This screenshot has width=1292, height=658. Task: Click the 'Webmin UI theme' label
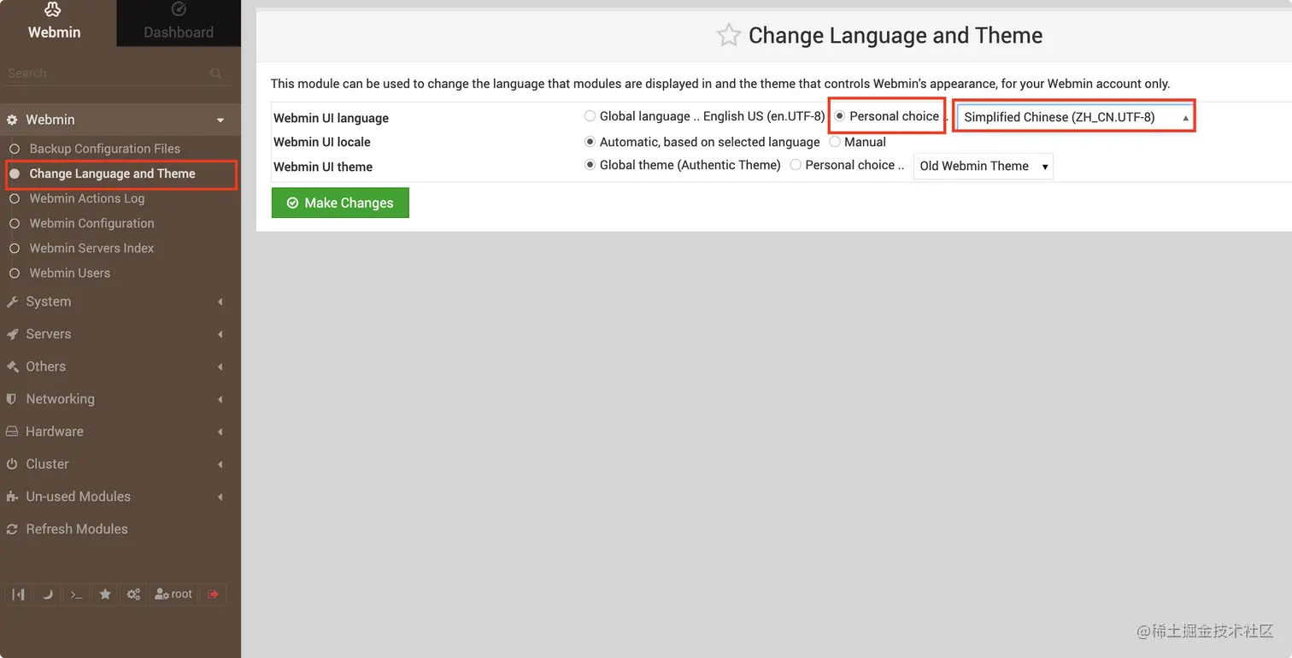[x=322, y=167]
